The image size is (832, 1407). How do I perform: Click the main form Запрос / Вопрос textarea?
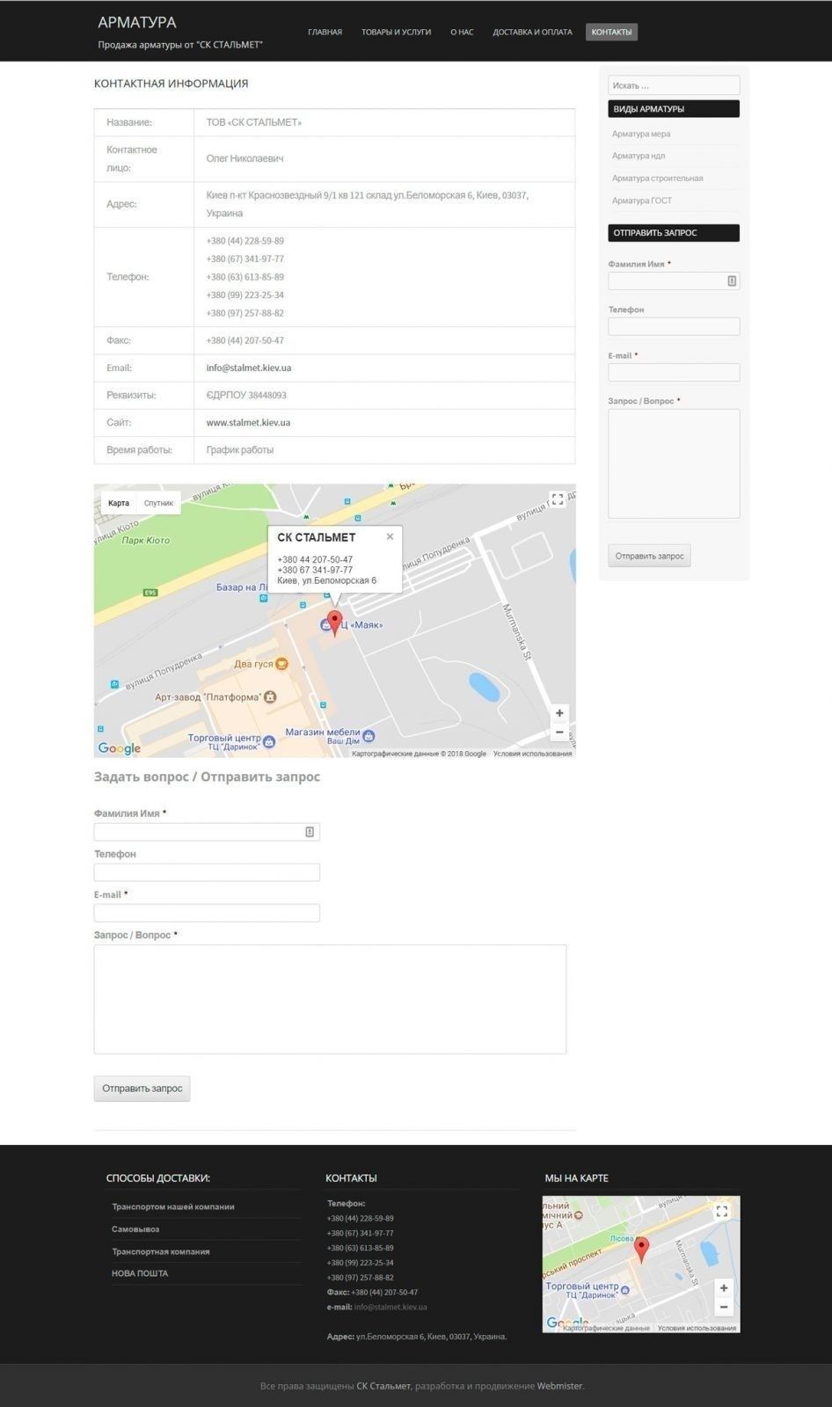coord(330,999)
